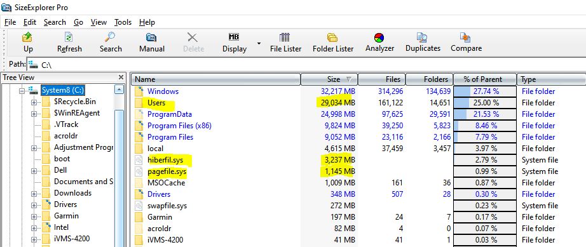Select .VTrack folder in the tree
Viewport: 586px width, 247px height.
(x=65, y=124)
